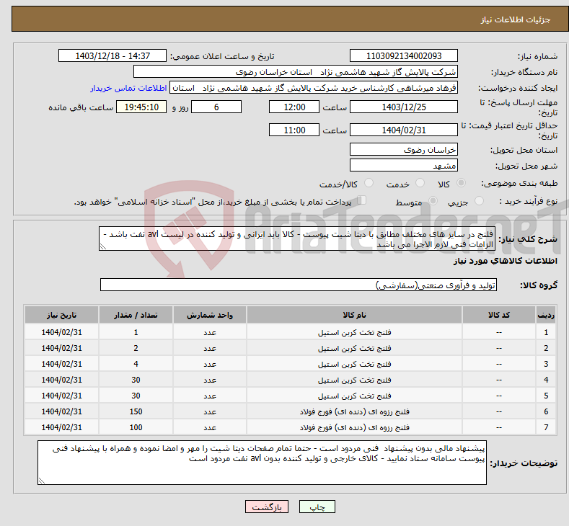Click item name in row 3 of the table
The height and width of the screenshot is (526, 569).
point(355,364)
